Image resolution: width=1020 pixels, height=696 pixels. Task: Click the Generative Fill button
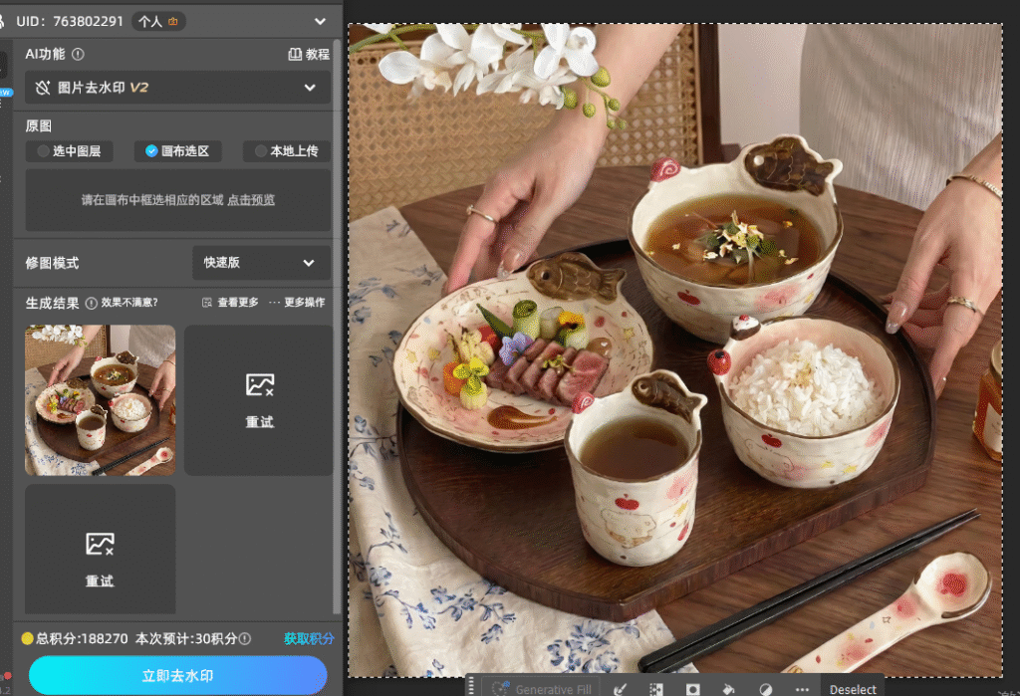click(542, 689)
